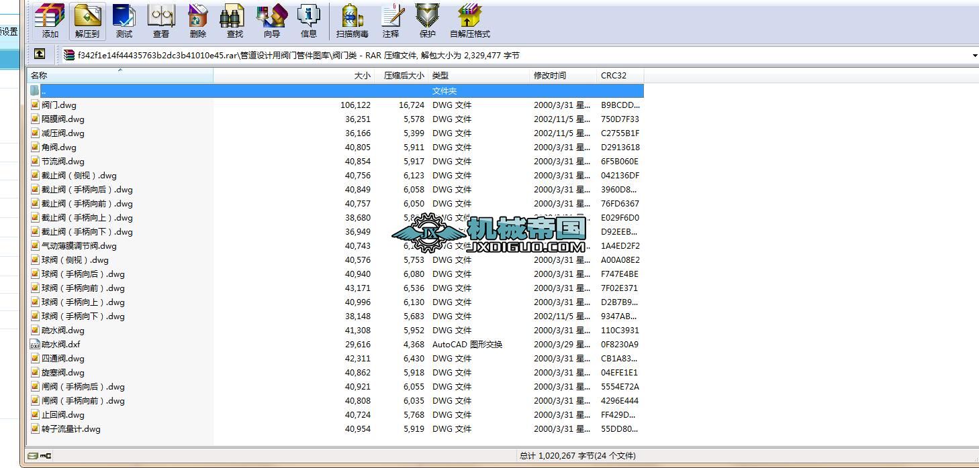This screenshot has width=979, height=468.
Task: Sort files by 大小 column header
Action: click(x=293, y=76)
